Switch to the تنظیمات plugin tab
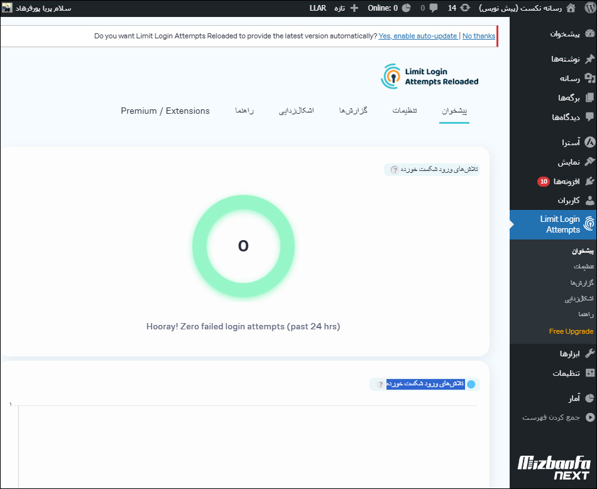This screenshot has width=597, height=489. tap(405, 111)
